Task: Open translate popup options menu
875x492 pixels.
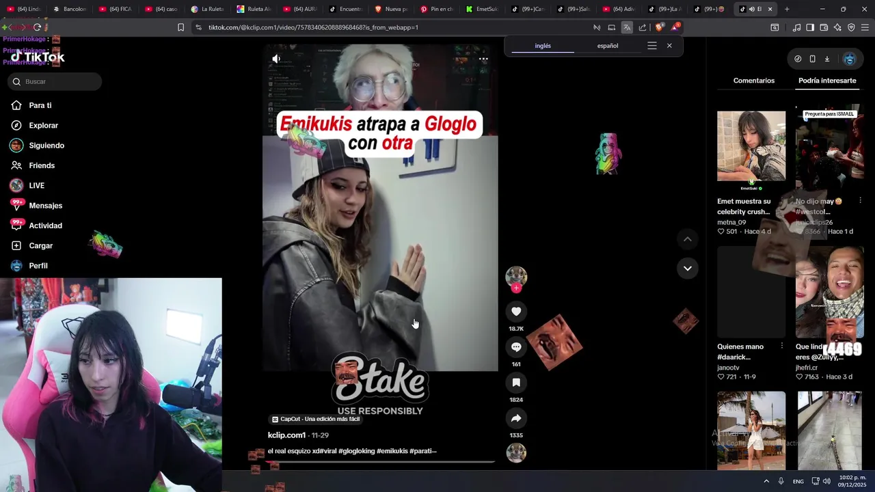Action: coord(652,46)
